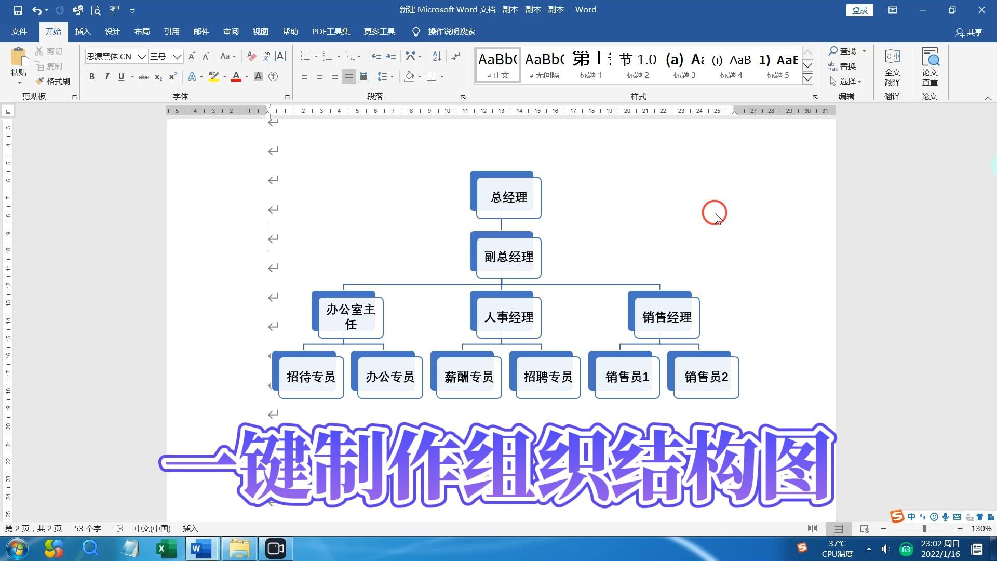This screenshot has width=997, height=561.
Task: Click the Bold formatting icon
Action: pyautogui.click(x=92, y=76)
